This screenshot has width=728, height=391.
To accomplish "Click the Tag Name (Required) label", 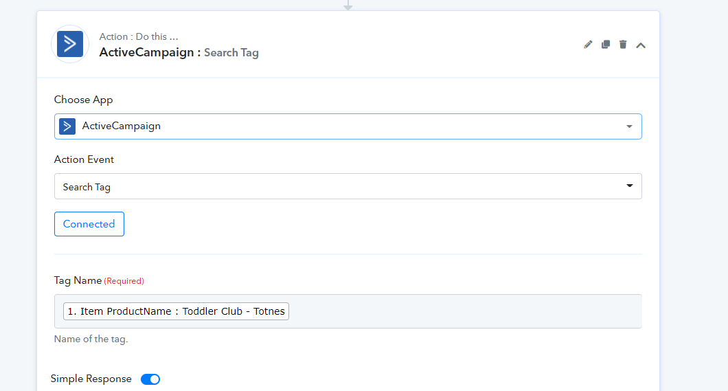I will tap(99, 280).
